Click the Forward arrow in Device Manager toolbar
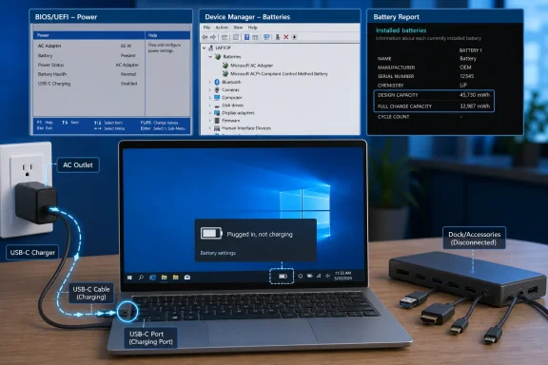 pos(213,37)
